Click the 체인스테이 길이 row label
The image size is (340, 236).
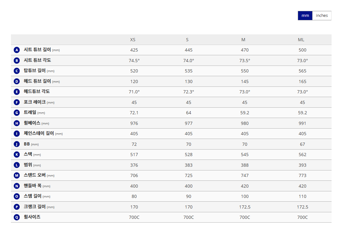[x=39, y=134]
